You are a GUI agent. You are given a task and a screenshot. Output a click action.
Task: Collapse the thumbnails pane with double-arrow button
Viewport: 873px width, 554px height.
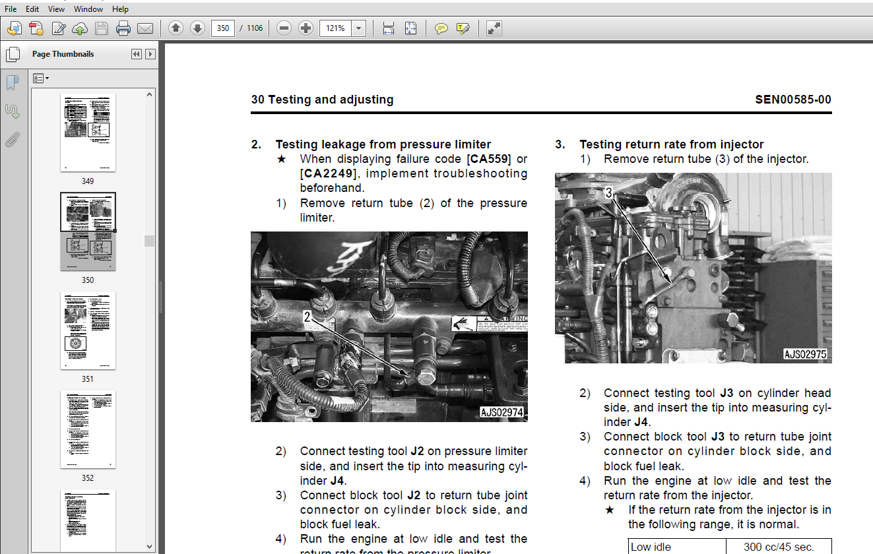(x=137, y=54)
